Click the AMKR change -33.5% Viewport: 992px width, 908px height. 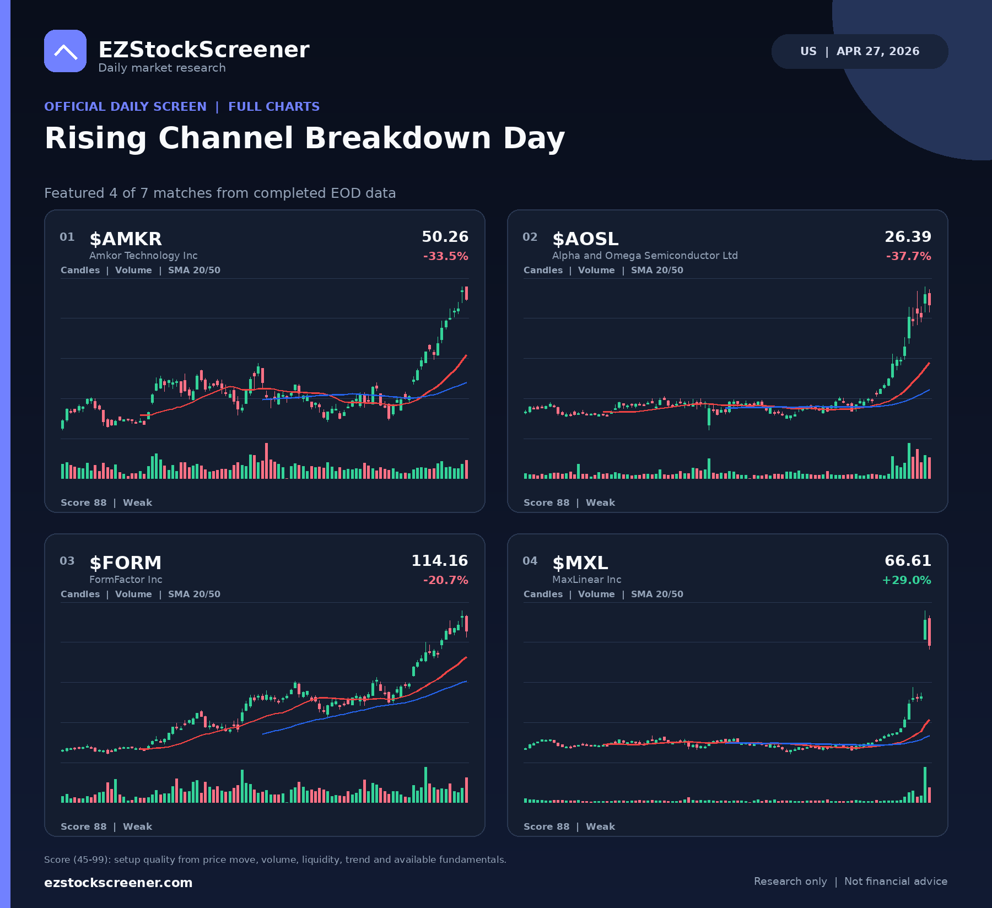click(x=446, y=256)
